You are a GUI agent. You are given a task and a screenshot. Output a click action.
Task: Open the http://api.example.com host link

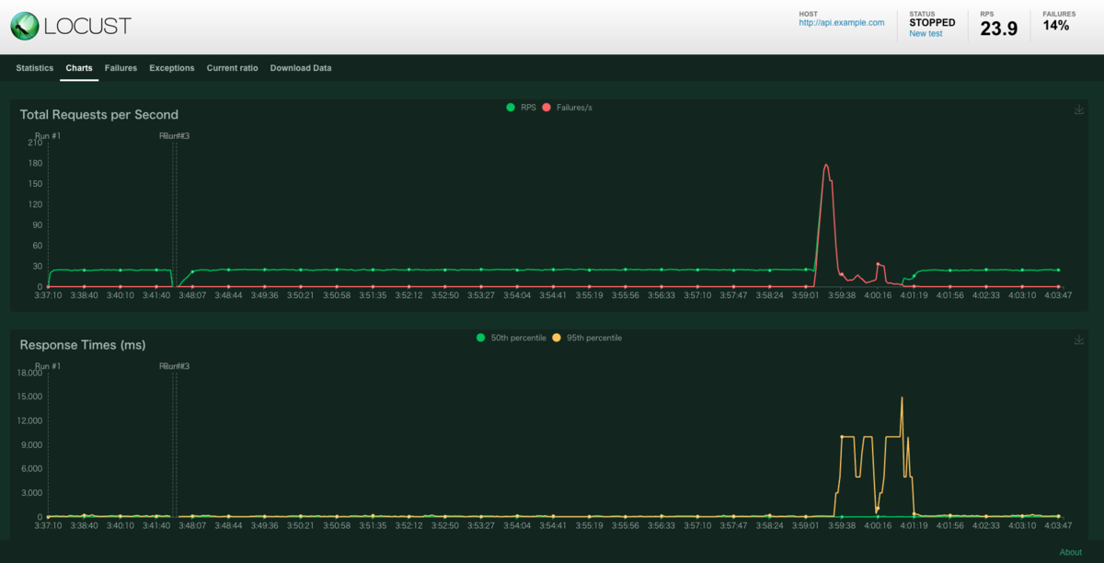click(842, 23)
